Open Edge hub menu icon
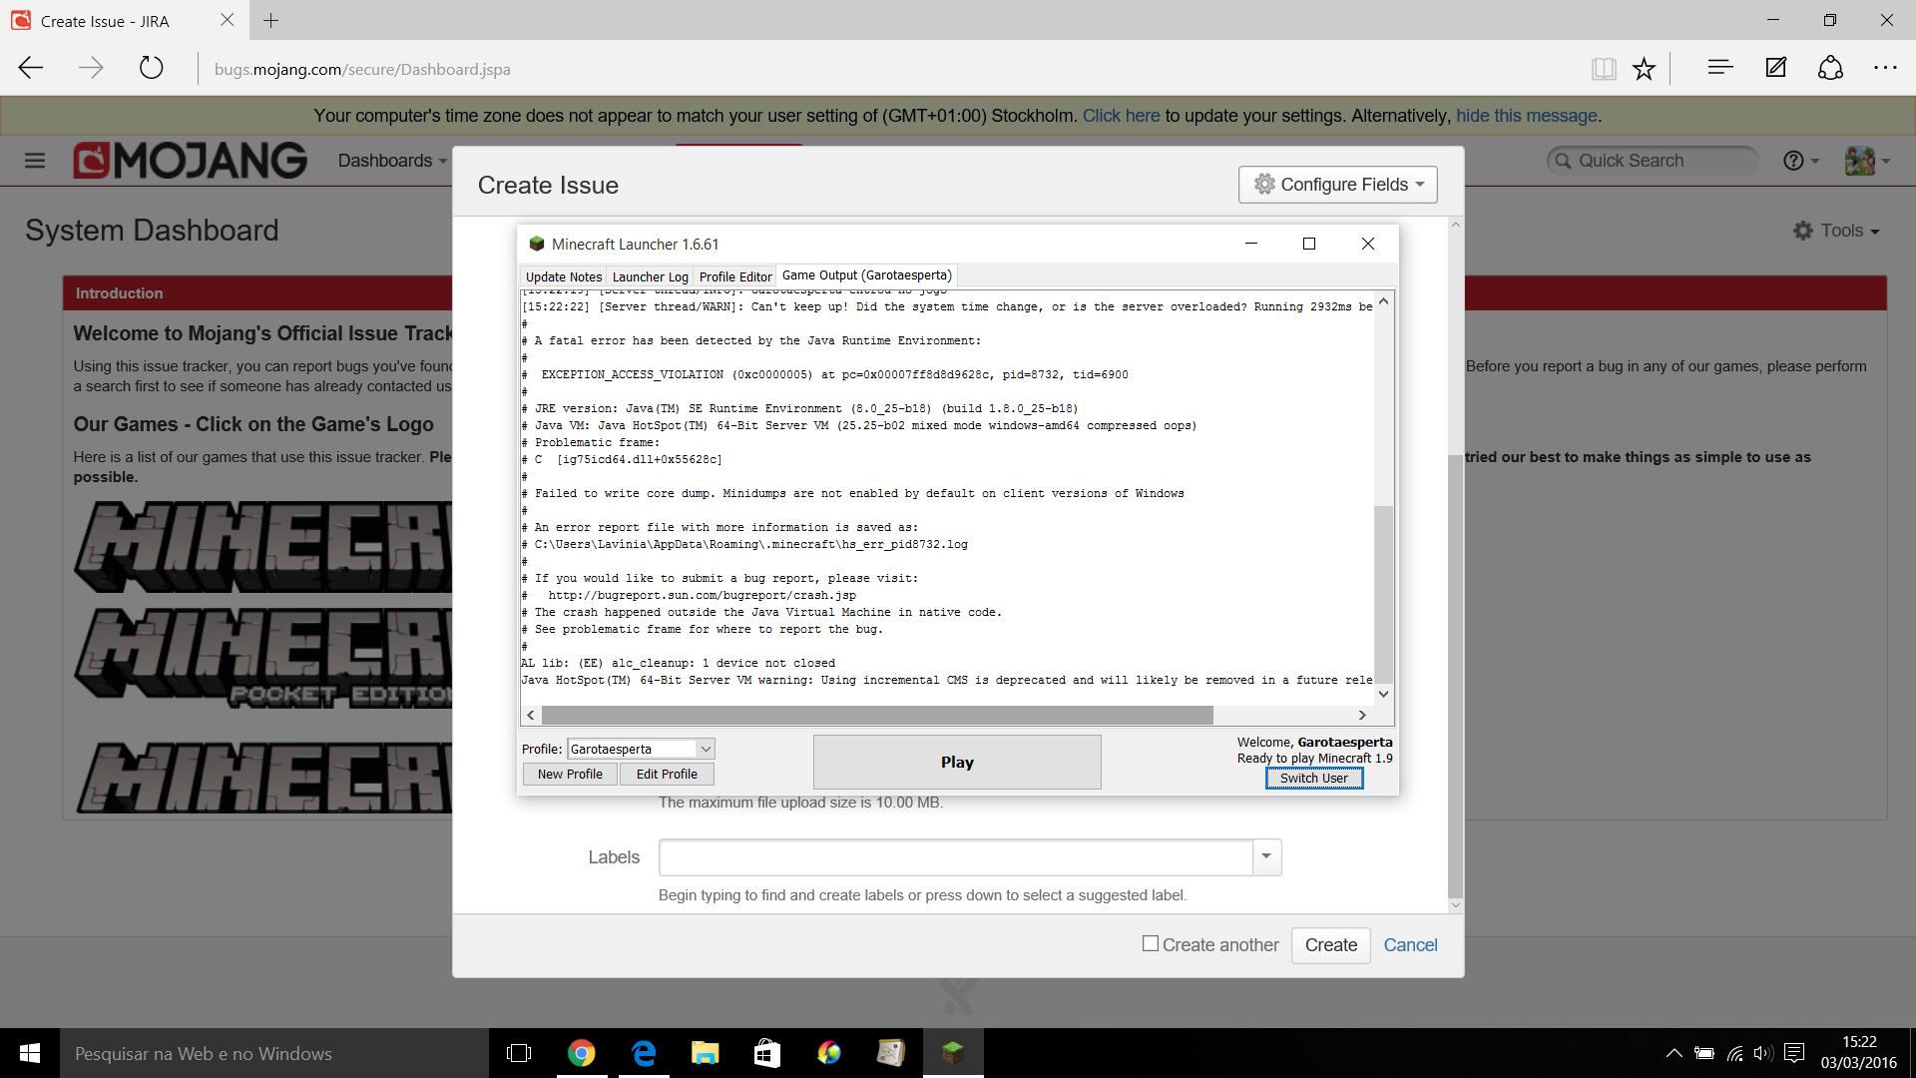Screen dimensions: 1916x1078 [x=1719, y=68]
